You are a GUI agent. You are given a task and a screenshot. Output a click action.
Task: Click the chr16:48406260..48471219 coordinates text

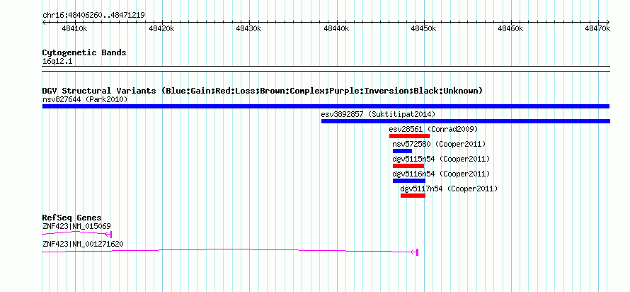click(x=93, y=16)
